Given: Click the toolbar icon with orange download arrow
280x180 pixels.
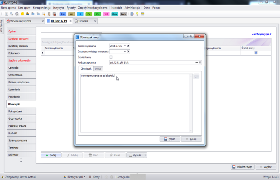Looking at the screenshot, I should pyautogui.click(x=44, y=14).
